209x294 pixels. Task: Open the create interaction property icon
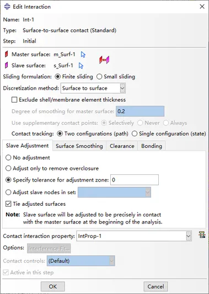[x=202, y=235]
